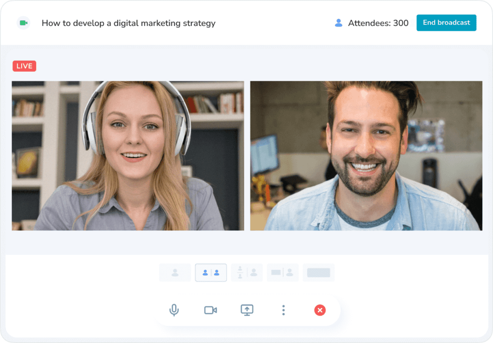Open Attendees: 300 list
This screenshot has width=493, height=343.
tap(378, 23)
